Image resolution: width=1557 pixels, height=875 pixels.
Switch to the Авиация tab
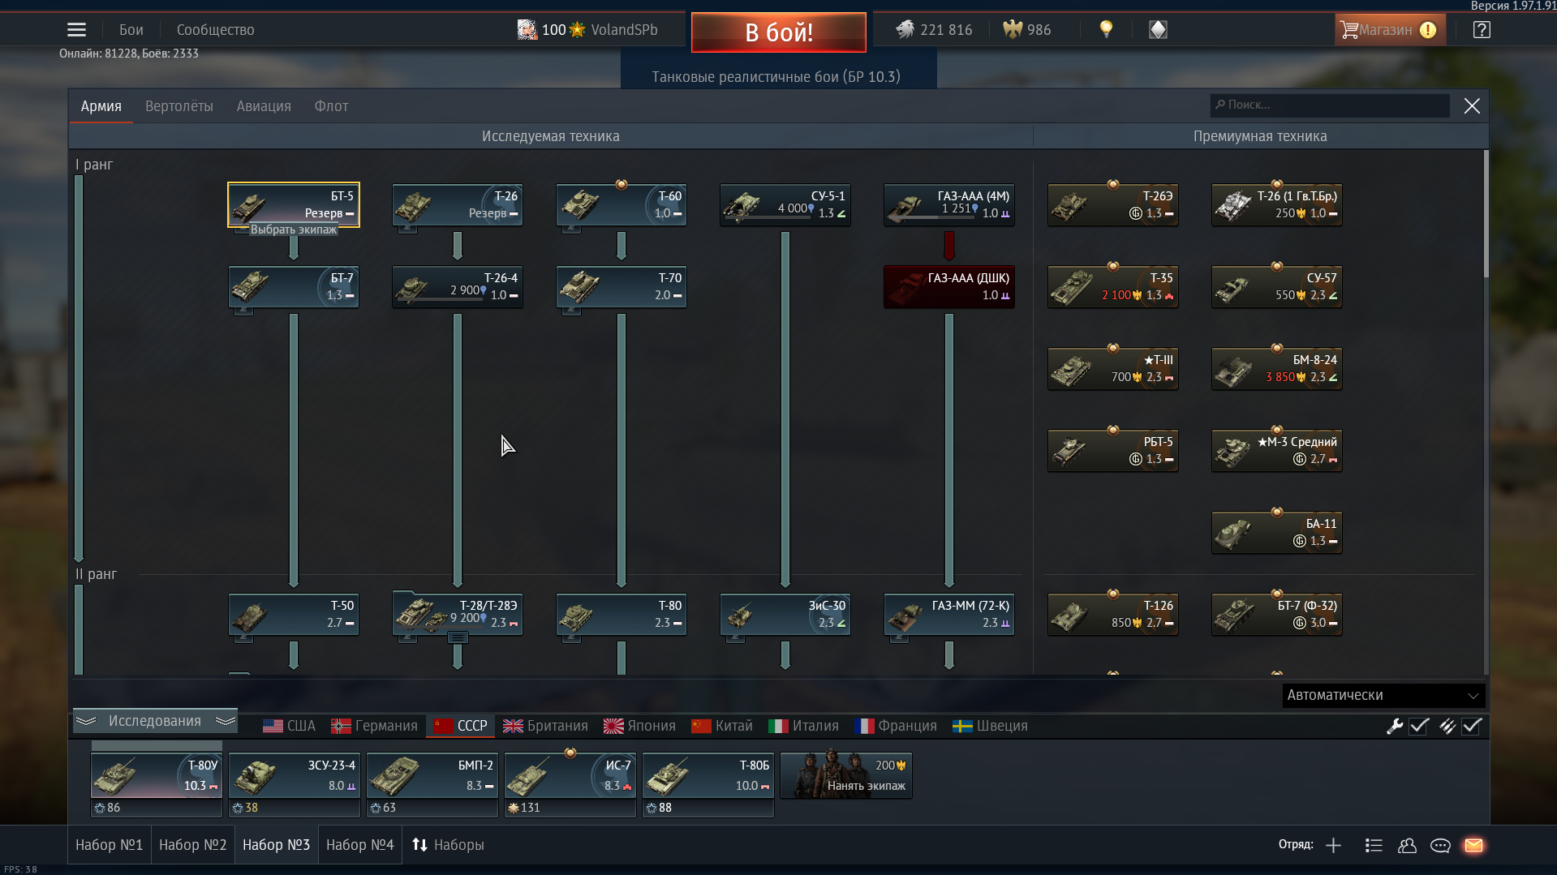pyautogui.click(x=264, y=106)
